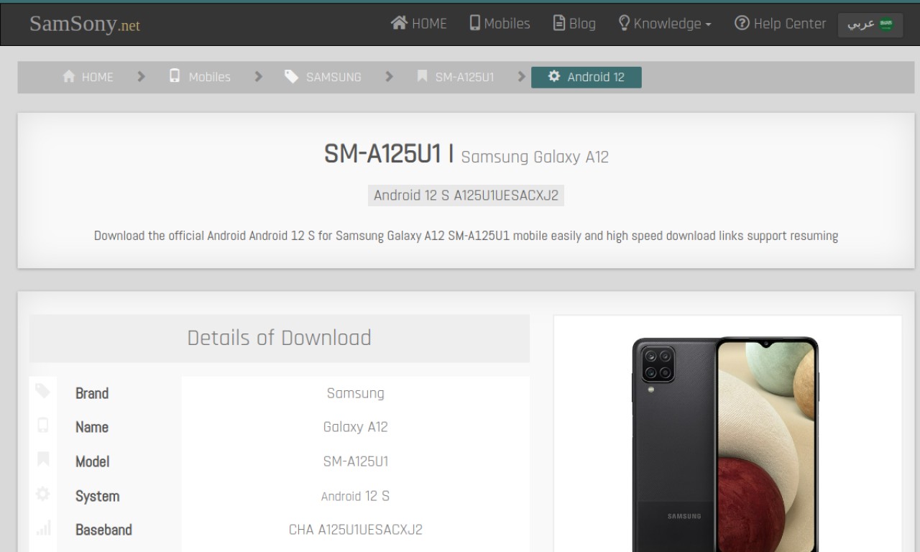Click the 'CHA A125U1UESACXJ2' baseband value
Image resolution: width=920 pixels, height=552 pixels.
(356, 530)
